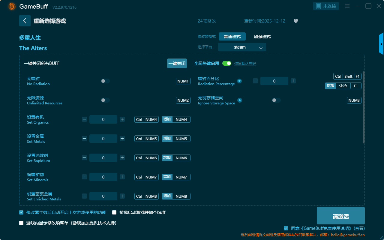Click star icon next to Ignore Storage Space

click(239, 100)
